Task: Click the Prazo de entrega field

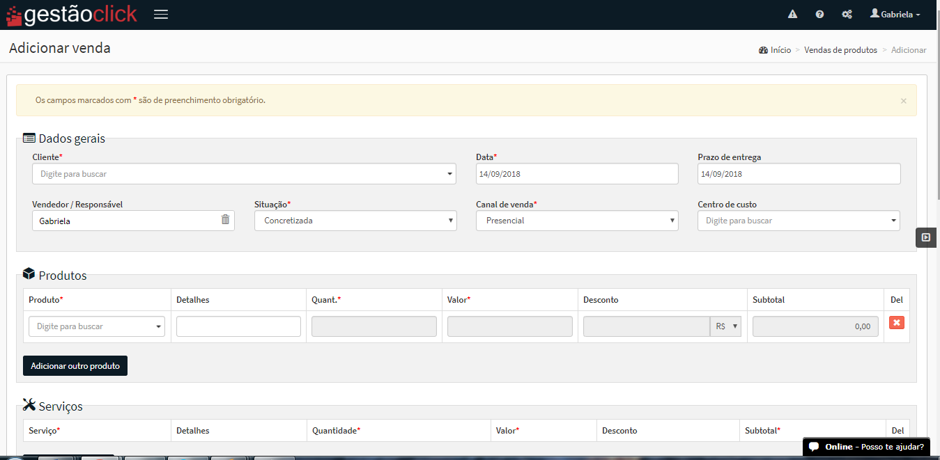Action: (x=799, y=174)
